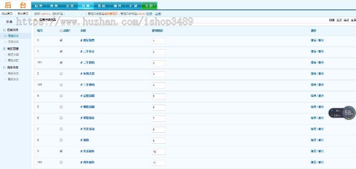
Task: Click the 刷新 refresh control at top right
Action: pyautogui.click(x=332, y=20)
